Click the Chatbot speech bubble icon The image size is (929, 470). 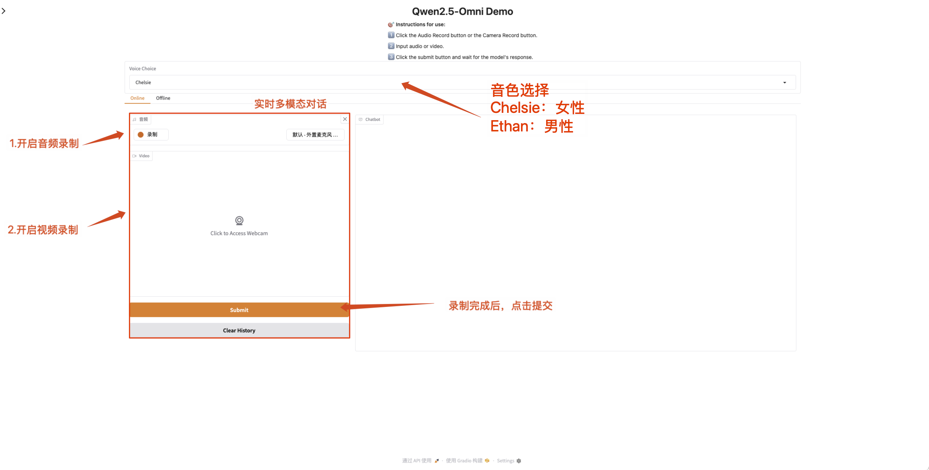[361, 119]
